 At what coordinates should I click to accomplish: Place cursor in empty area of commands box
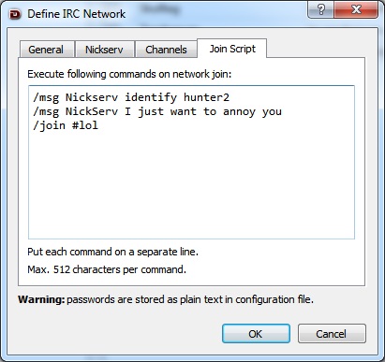tap(191, 184)
